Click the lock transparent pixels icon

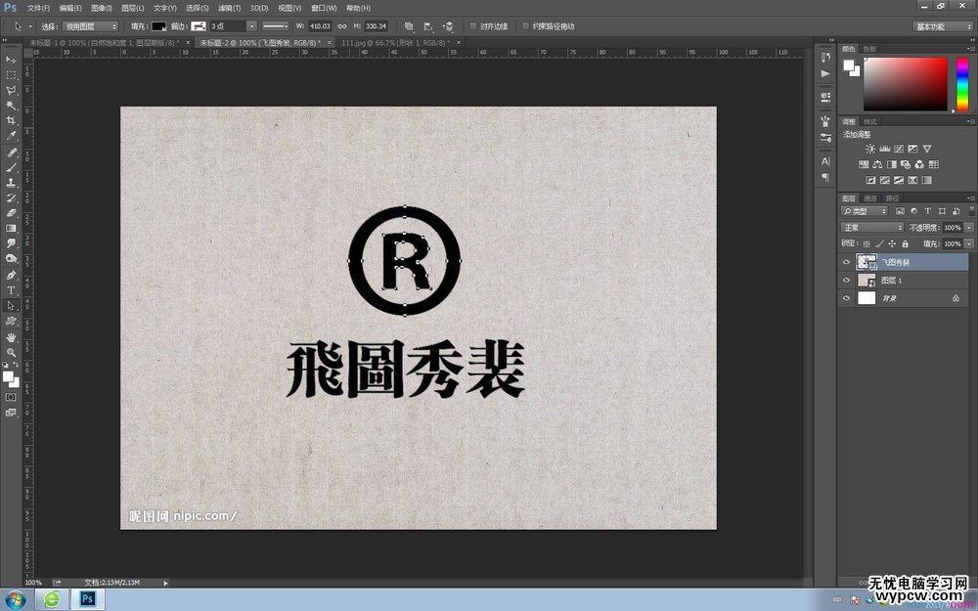tap(867, 244)
